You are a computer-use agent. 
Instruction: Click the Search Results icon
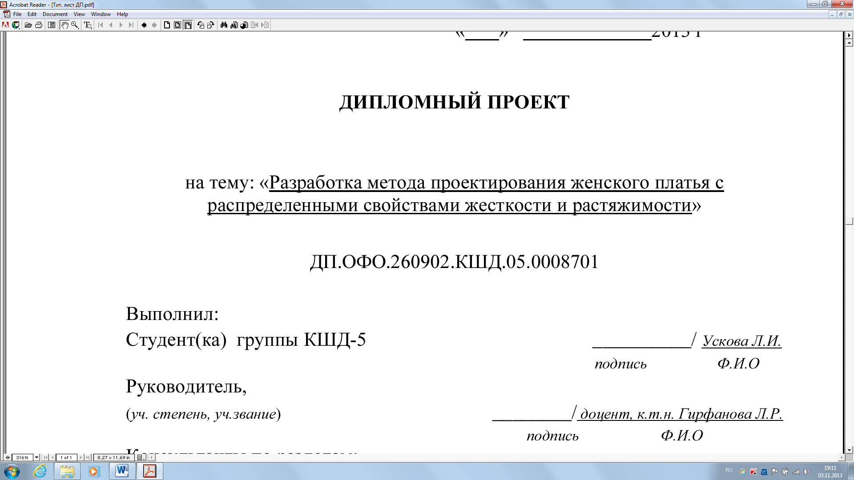244,25
